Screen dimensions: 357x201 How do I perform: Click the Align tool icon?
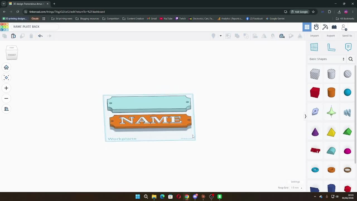click(x=255, y=36)
